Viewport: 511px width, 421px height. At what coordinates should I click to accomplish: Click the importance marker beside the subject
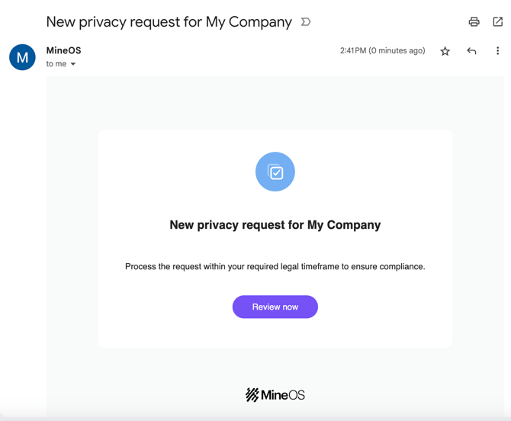point(306,22)
